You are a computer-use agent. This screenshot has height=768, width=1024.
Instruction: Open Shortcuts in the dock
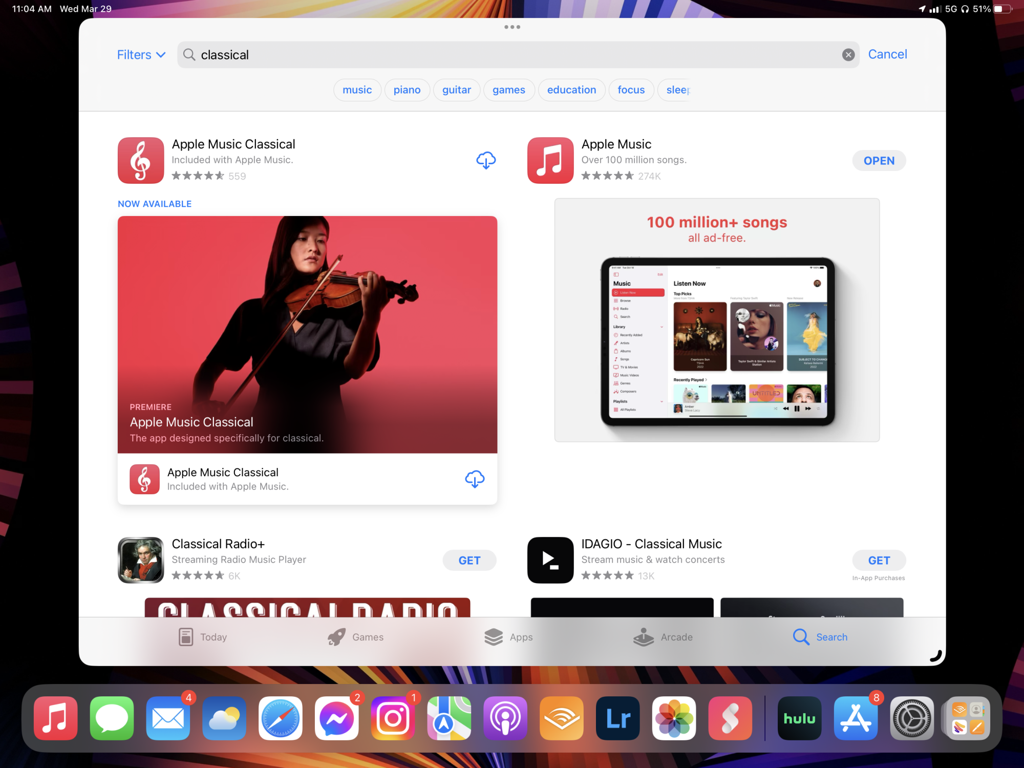[x=730, y=718]
